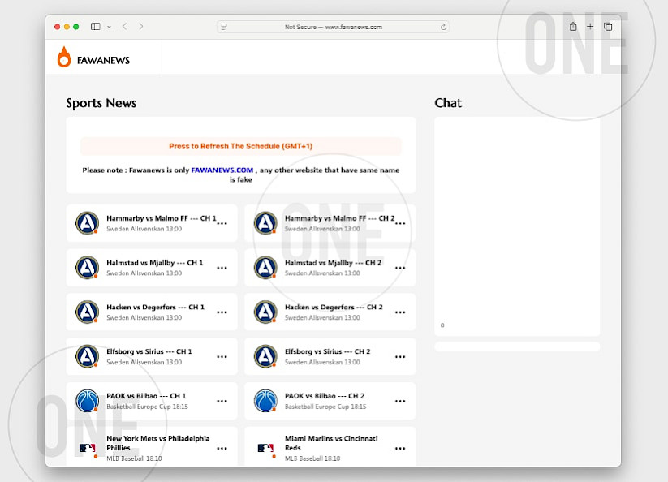Viewport: 668px width, 482px height.
Task: Click the Safari sidebar toggle icon
Action: (x=96, y=27)
